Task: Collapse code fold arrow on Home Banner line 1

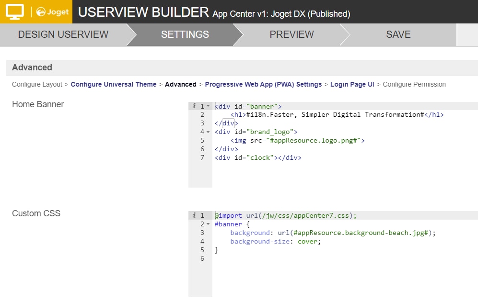Action: tap(208, 106)
